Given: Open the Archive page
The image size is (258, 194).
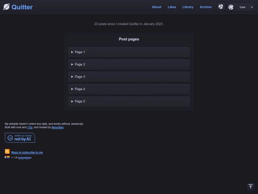Looking at the screenshot, I should [205, 7].
